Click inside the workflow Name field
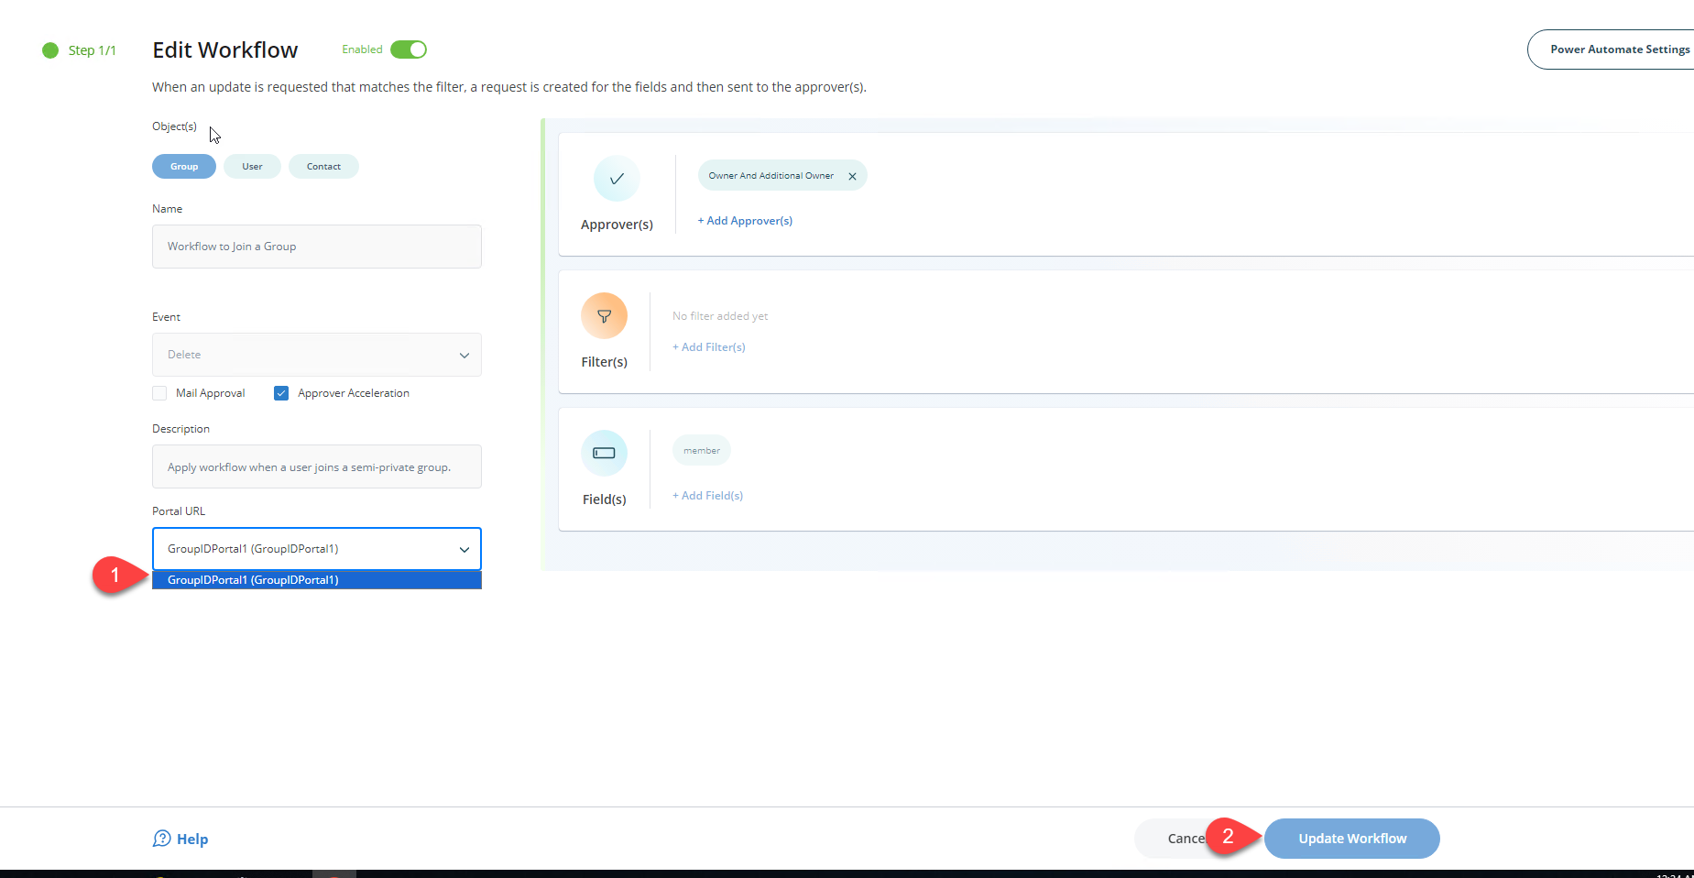The height and width of the screenshot is (878, 1694). coord(316,246)
